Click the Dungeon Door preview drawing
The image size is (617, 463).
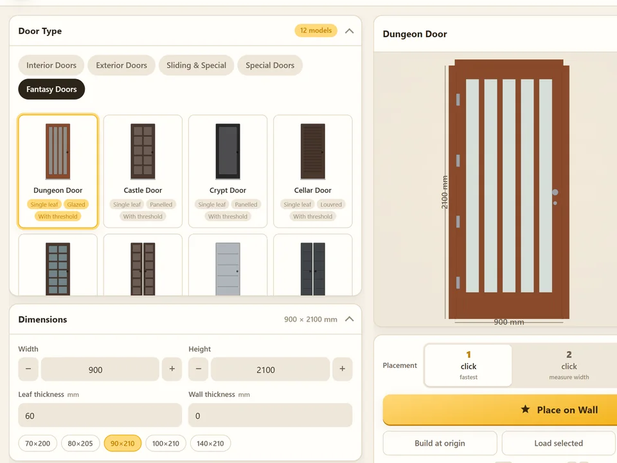[509, 189]
